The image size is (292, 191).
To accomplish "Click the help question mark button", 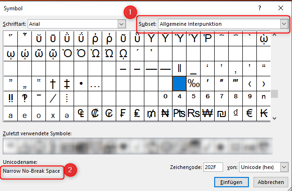I will [x=260, y=8].
